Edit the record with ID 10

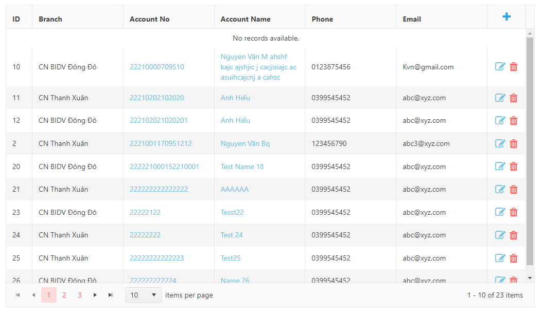click(x=500, y=67)
